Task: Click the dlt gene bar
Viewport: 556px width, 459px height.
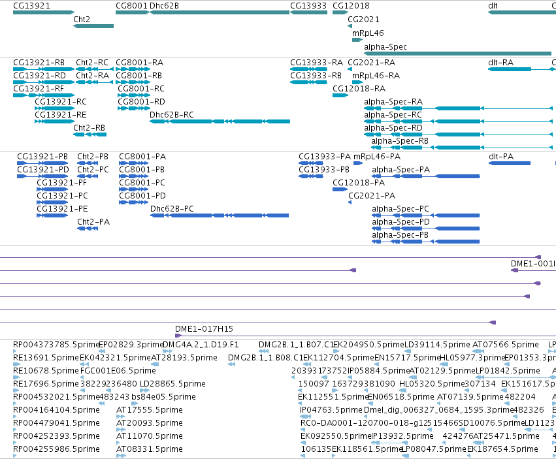Action: (x=522, y=12)
